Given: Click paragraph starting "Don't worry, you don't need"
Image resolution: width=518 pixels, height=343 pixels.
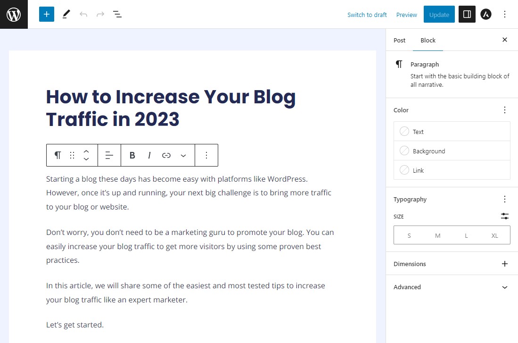Looking at the screenshot, I should click(190, 246).
